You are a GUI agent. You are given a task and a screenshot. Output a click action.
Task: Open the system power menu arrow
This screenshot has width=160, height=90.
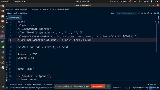point(158,1)
